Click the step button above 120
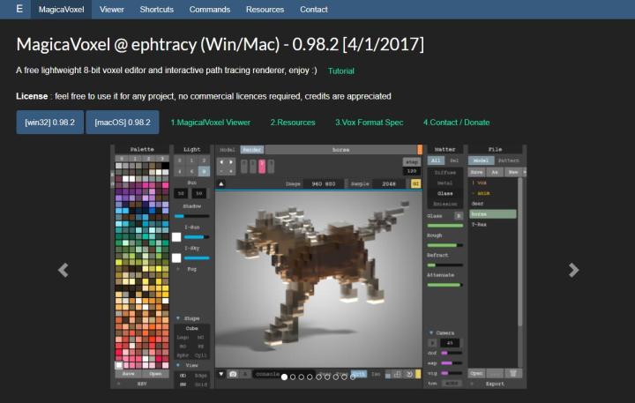The height and width of the screenshot is (403, 635). (412, 161)
